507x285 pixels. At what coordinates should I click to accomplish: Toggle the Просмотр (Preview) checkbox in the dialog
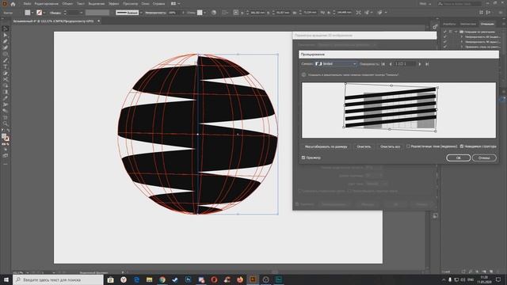[x=303, y=158]
